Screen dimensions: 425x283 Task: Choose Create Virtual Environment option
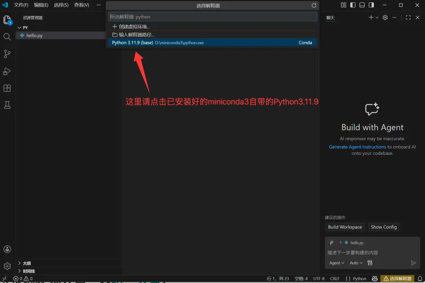212,27
